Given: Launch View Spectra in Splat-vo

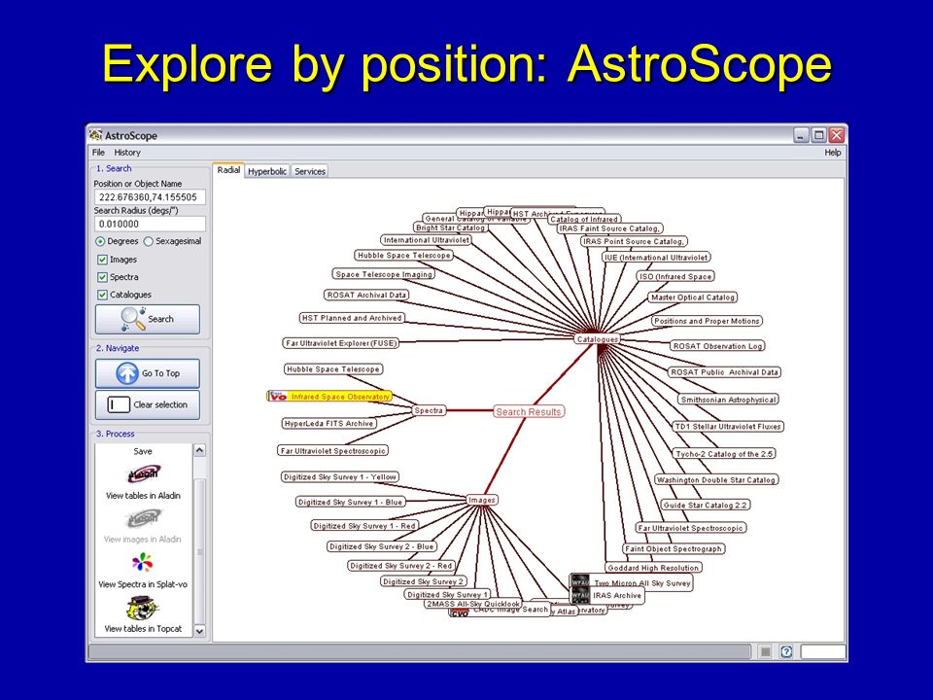Looking at the screenshot, I should pos(143,570).
